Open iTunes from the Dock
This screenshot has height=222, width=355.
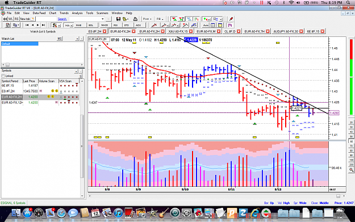coord(118,213)
